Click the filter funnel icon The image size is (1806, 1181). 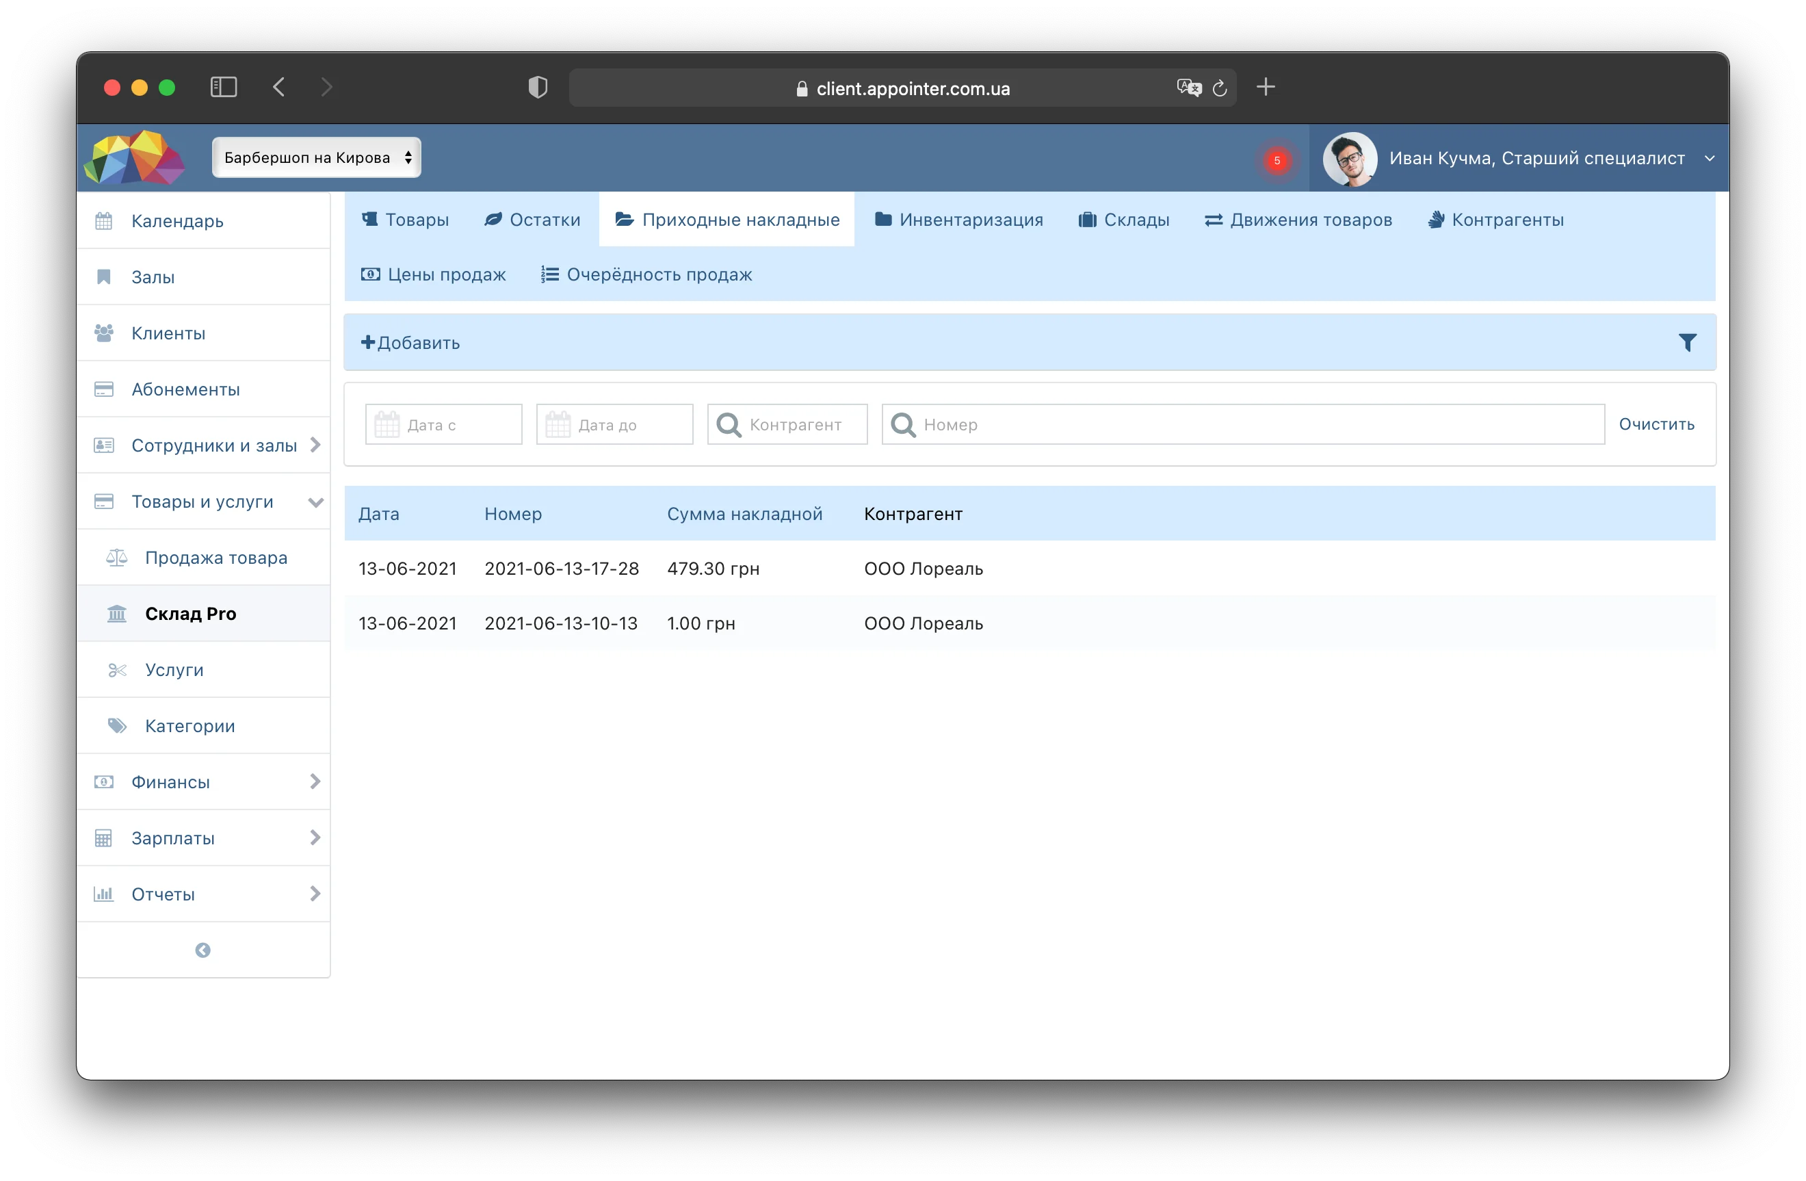tap(1687, 342)
